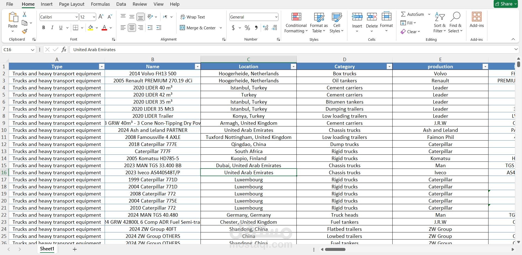The width and height of the screenshot is (522, 255).
Task: Toggle center horizontal alignment
Action: [132, 28]
